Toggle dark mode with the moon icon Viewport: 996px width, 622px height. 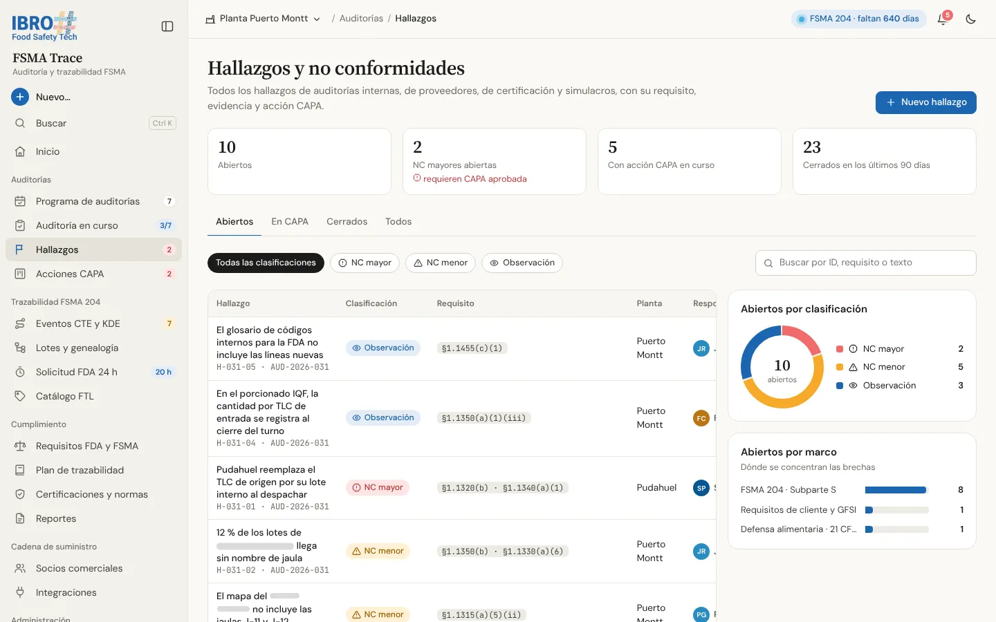coord(971,19)
